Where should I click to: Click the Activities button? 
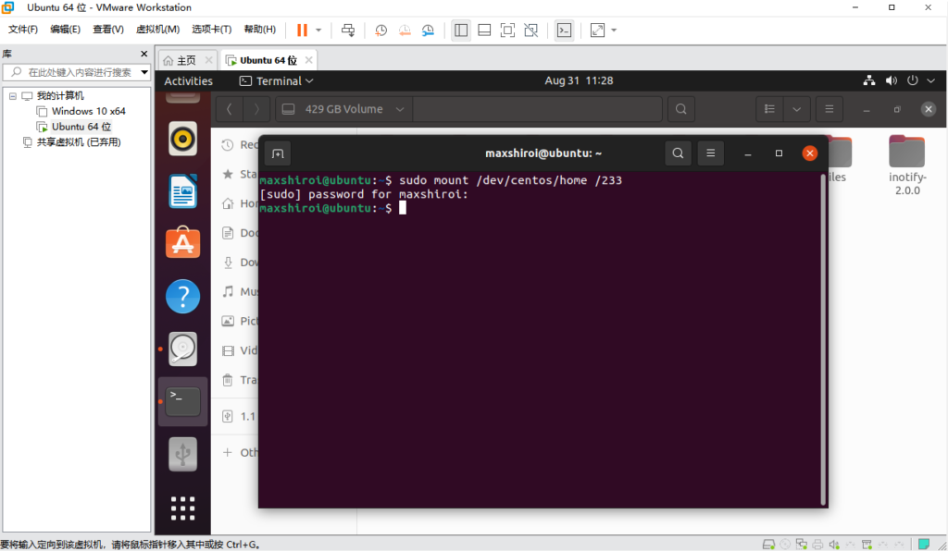188,81
